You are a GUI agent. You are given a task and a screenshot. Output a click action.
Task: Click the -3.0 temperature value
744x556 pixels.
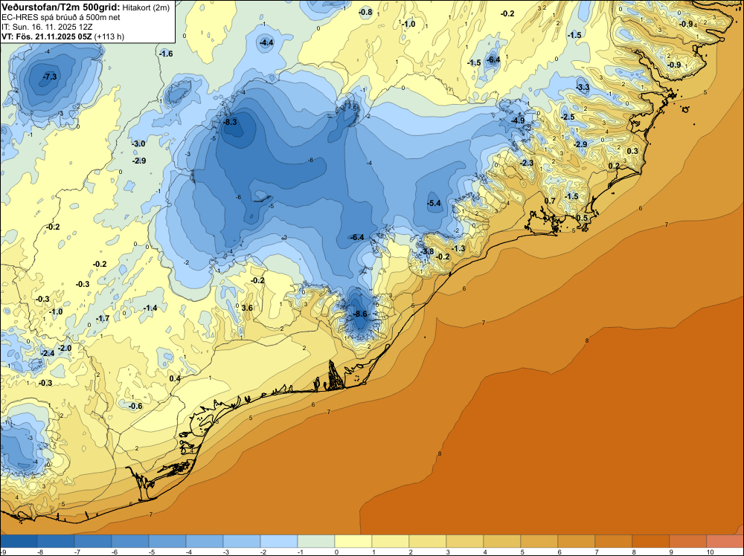(138, 143)
